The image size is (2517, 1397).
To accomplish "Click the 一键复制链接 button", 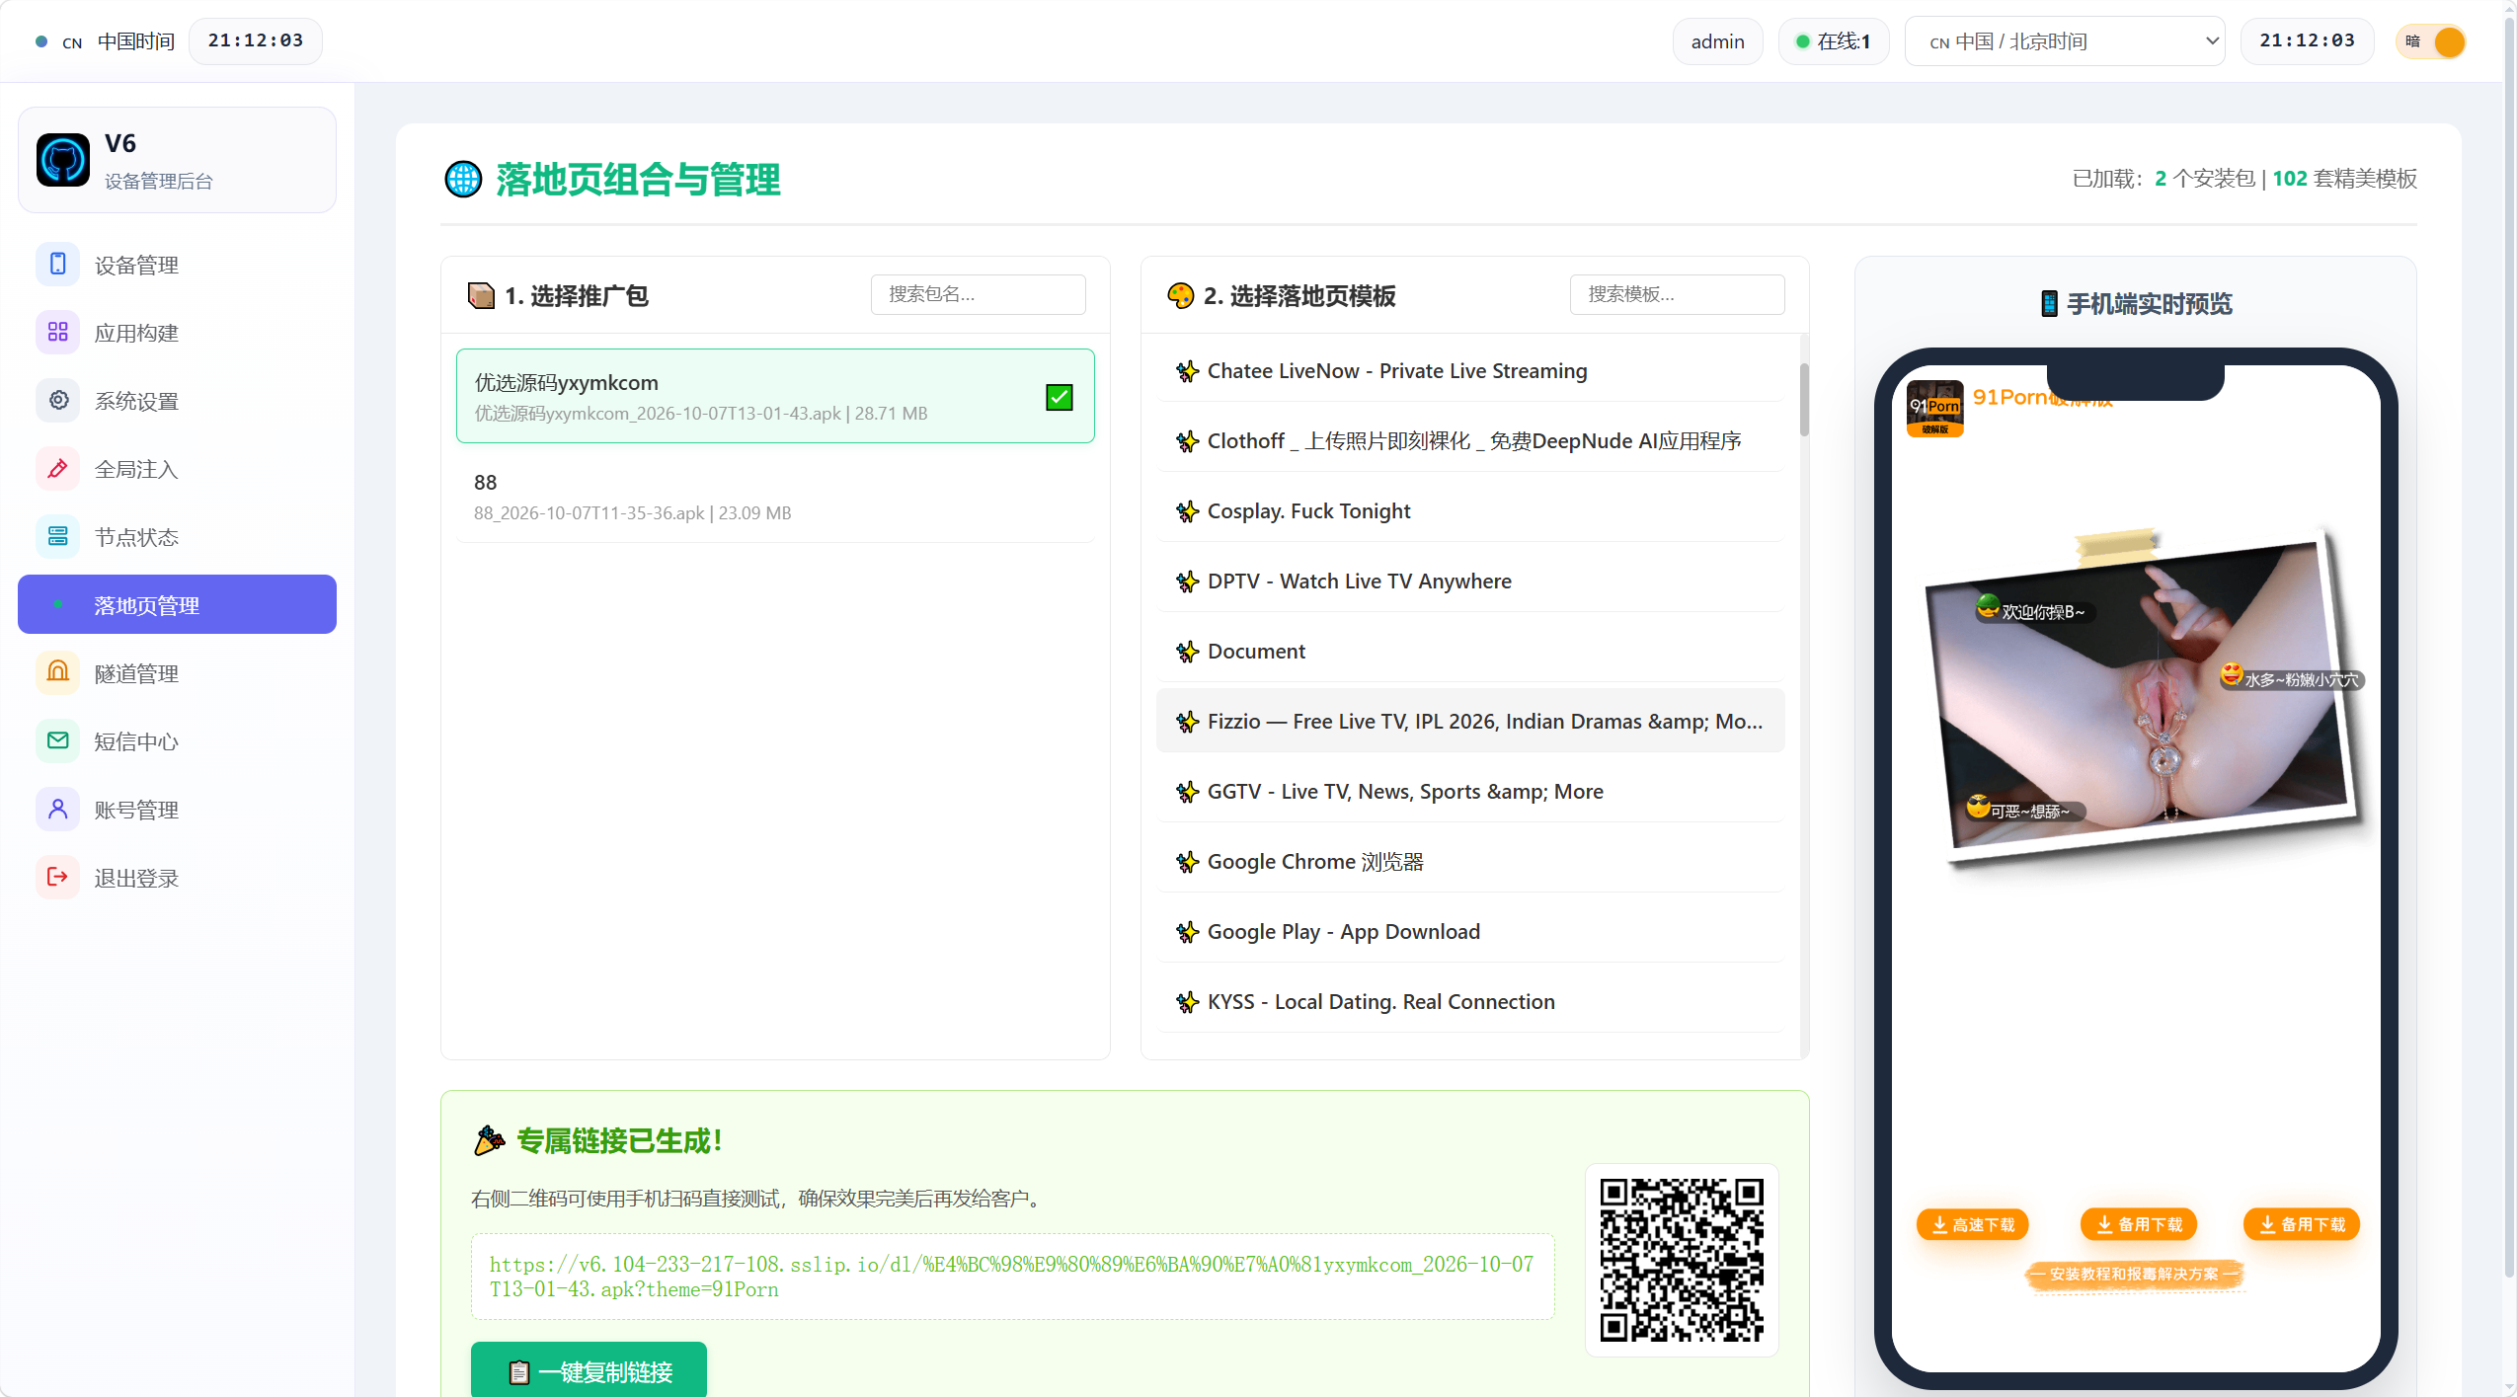I will point(589,1371).
